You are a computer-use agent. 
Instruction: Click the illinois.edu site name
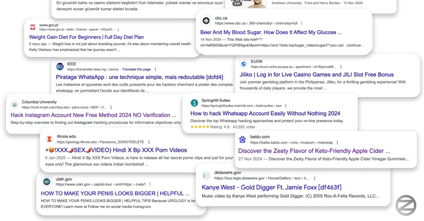coord(66,137)
